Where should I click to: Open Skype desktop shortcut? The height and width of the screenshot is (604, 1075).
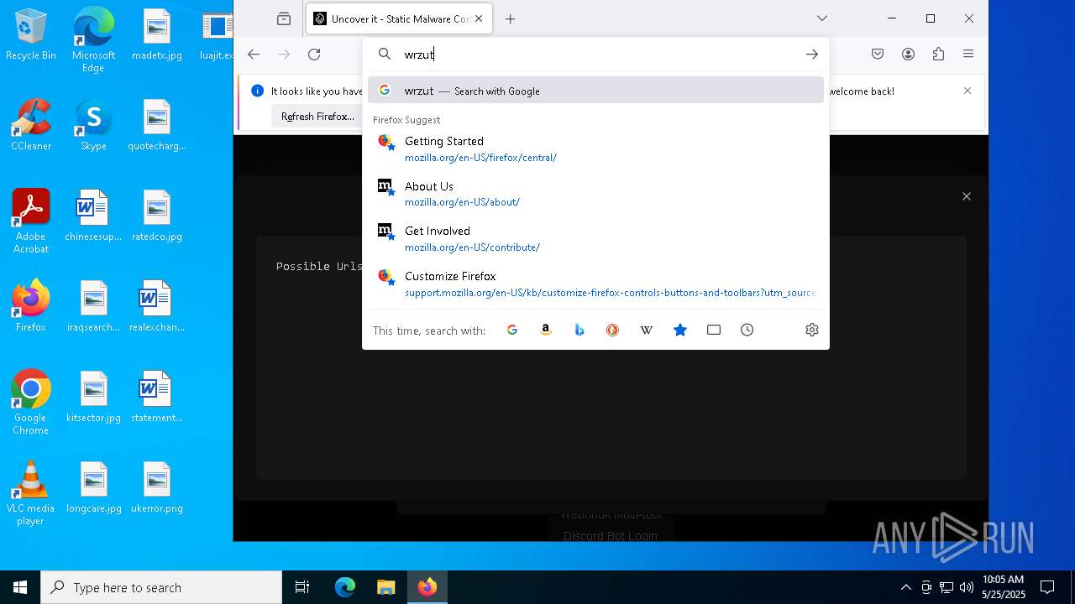point(93,126)
